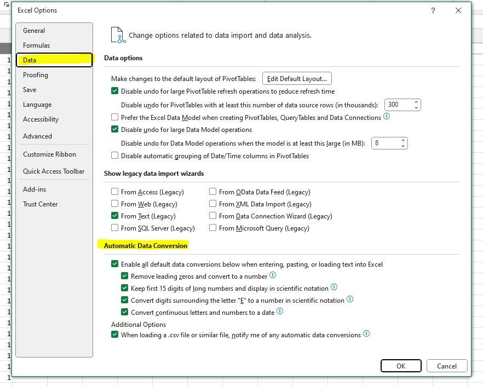Enable From Data Connection Wizard (Legacy)
Viewport: 483px width, 386px height.
click(x=212, y=216)
